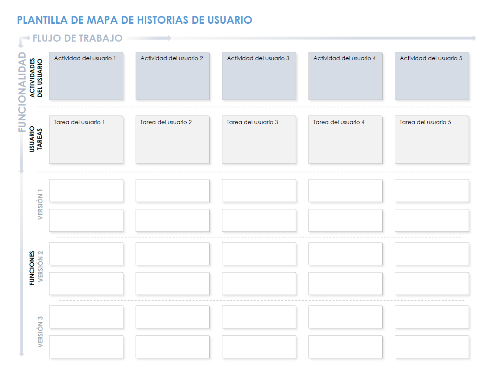This screenshot has width=489, height=370.
Task: Click the vertical 'Funcionalidad' label
Action: (x=22, y=92)
